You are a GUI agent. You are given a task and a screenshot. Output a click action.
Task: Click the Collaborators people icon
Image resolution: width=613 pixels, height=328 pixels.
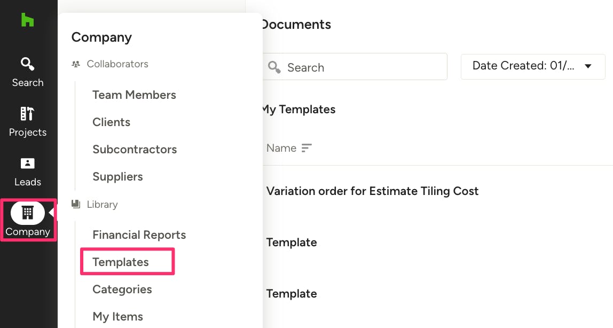(76, 64)
